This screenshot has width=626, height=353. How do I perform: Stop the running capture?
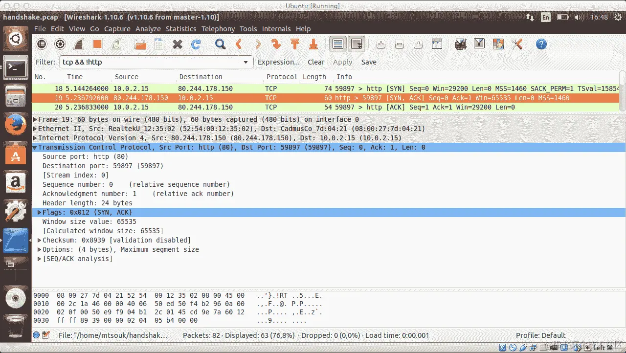97,44
